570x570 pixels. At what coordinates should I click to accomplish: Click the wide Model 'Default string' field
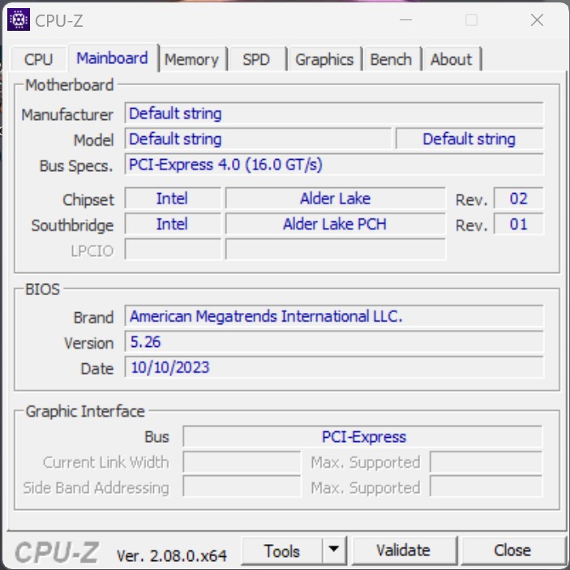click(x=258, y=139)
